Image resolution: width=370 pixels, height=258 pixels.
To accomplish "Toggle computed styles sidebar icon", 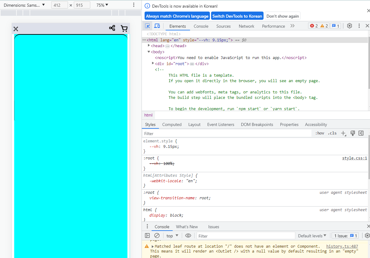I will click(361, 133).
